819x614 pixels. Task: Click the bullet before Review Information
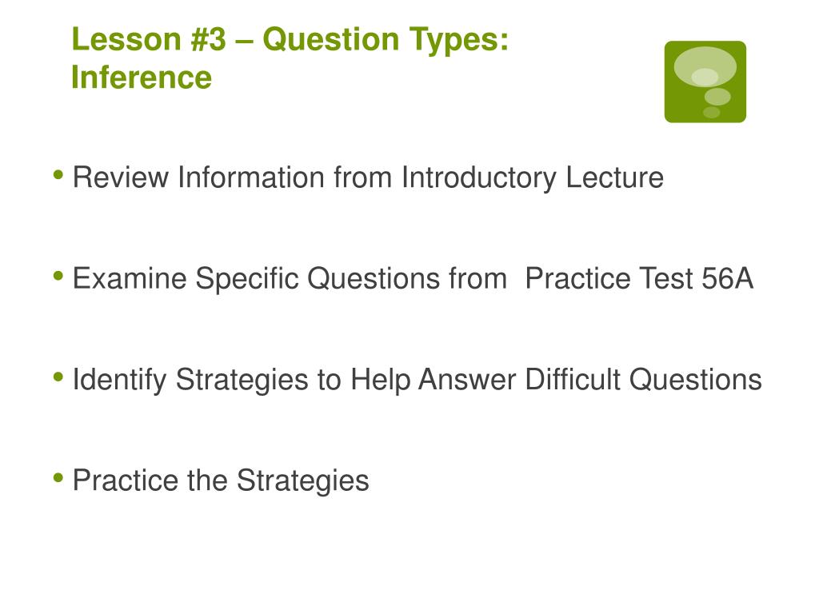click(58, 175)
